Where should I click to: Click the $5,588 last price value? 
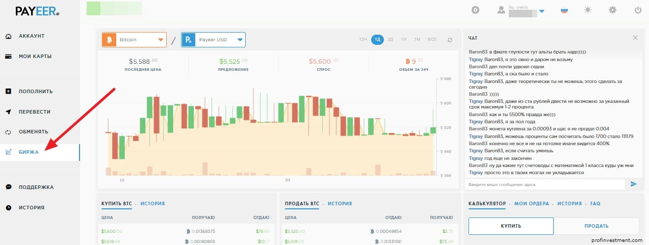tap(143, 62)
